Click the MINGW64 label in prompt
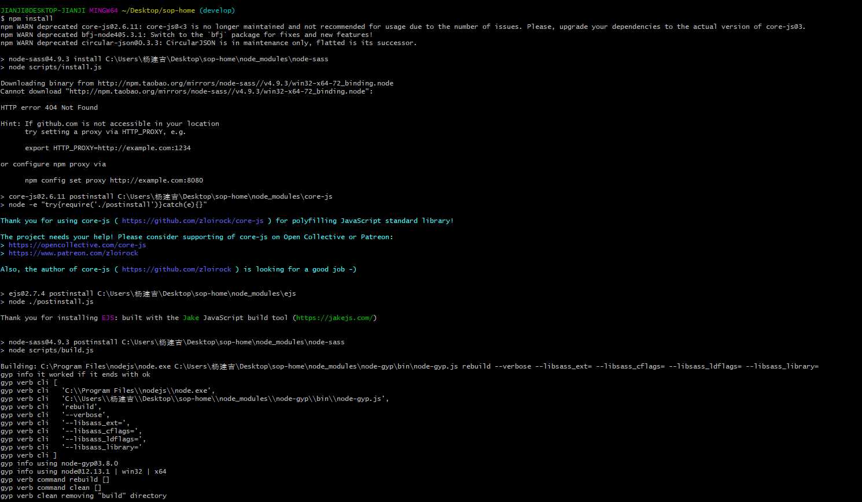862x502 pixels. (104, 10)
